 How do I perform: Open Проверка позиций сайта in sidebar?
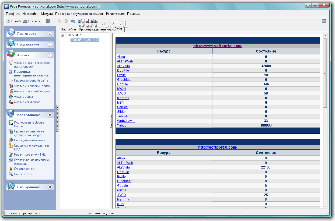point(31,80)
